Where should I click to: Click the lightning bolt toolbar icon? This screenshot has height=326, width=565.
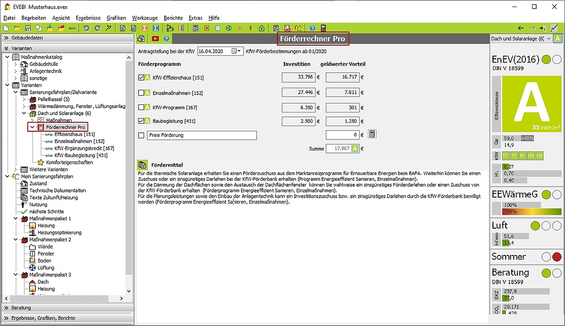click(250, 28)
